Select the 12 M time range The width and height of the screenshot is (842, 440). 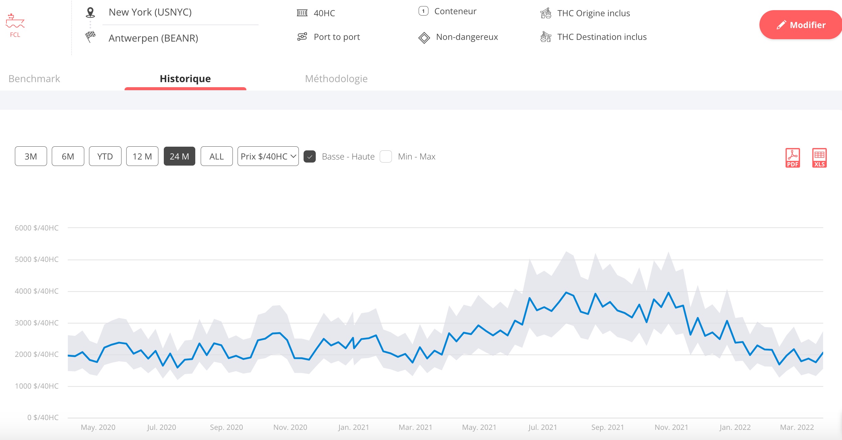click(x=142, y=156)
